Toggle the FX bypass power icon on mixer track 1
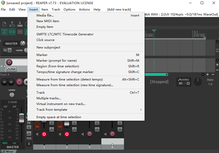Screen dimensions: 219x153 click(x=52, y=123)
